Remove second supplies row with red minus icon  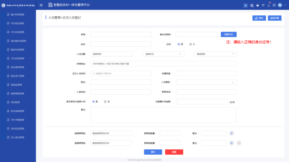239,143
